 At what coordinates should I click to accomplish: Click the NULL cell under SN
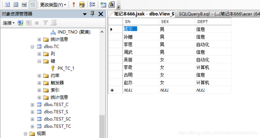(141, 90)
